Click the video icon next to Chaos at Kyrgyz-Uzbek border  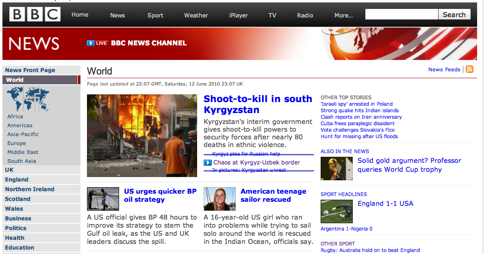tap(207, 162)
